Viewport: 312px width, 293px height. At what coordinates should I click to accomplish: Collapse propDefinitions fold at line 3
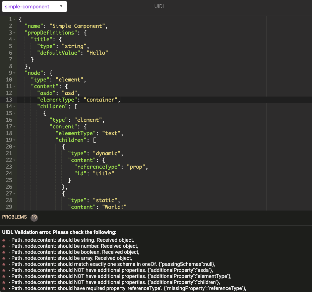click(14, 33)
